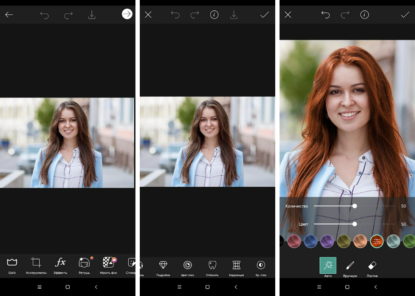Tap the info button in the top bar
The height and width of the screenshot is (296, 415).
214,14
